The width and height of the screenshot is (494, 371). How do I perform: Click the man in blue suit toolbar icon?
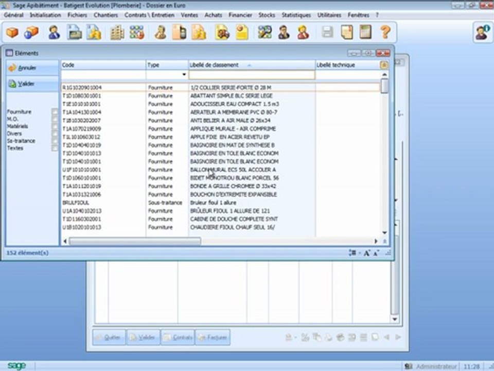54,32
